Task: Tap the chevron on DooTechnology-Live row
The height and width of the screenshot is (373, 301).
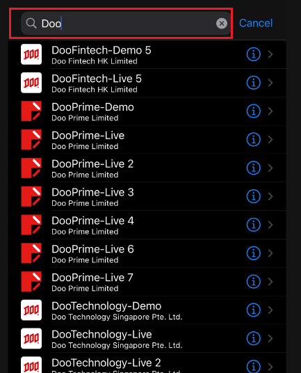Action: pyautogui.click(x=270, y=338)
